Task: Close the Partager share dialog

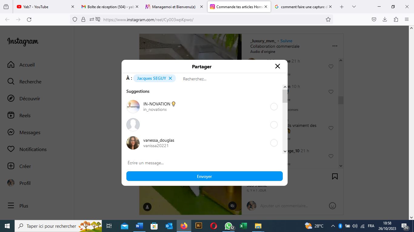Action: click(277, 66)
